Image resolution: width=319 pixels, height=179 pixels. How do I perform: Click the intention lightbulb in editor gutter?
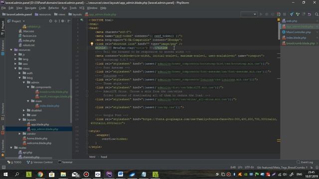point(92,44)
